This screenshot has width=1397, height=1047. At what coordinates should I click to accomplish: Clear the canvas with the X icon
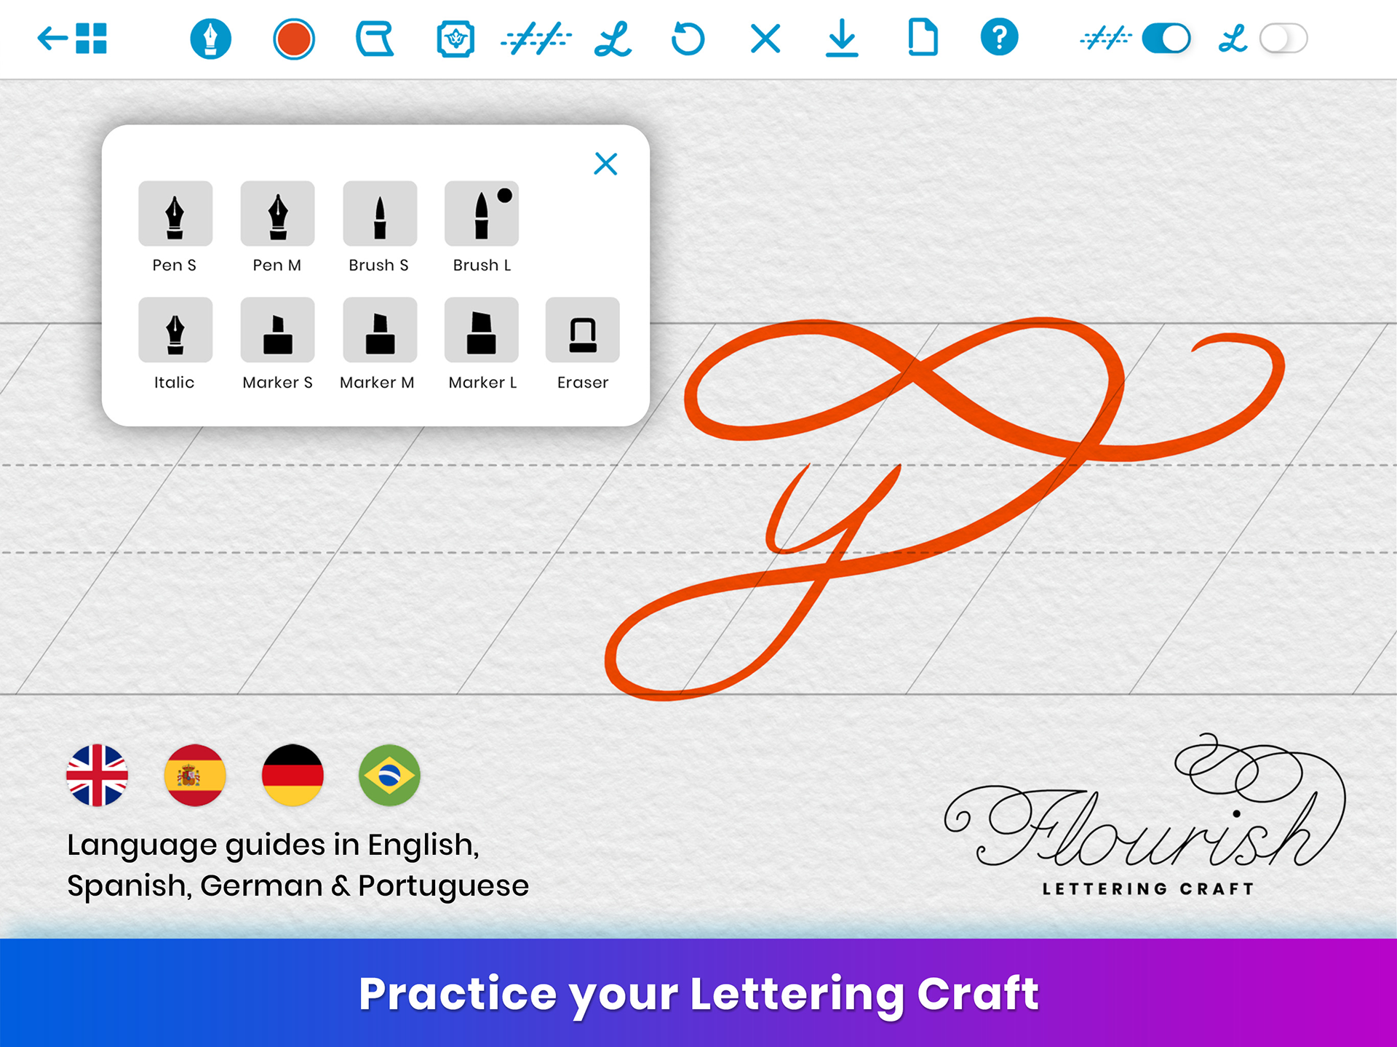point(765,39)
